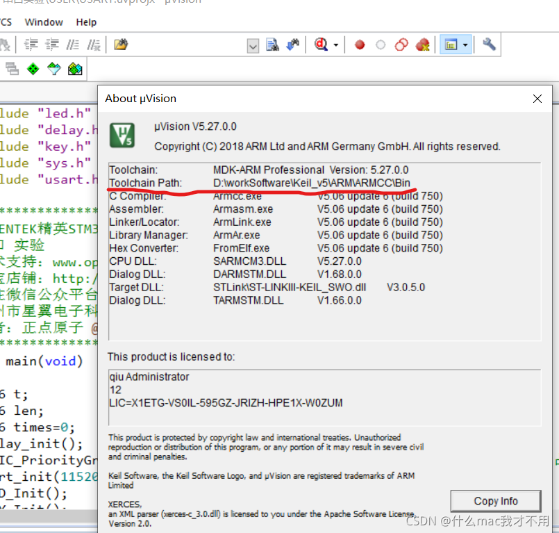559x533 pixels.
Task: Open Configuration with the wrench icon
Action: [x=489, y=44]
